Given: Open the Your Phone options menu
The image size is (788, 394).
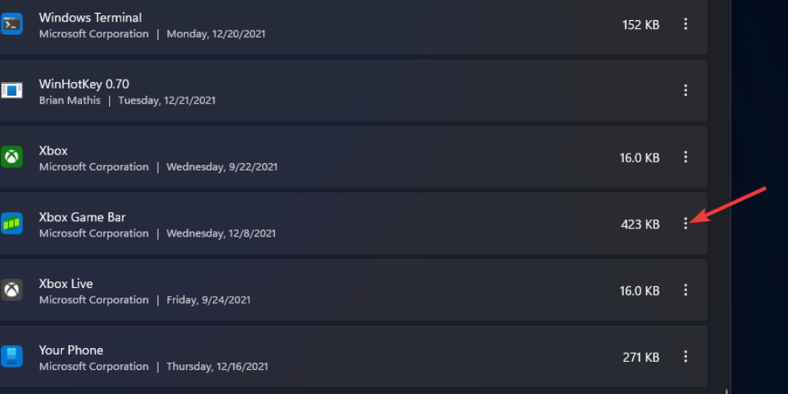Looking at the screenshot, I should coord(686,356).
